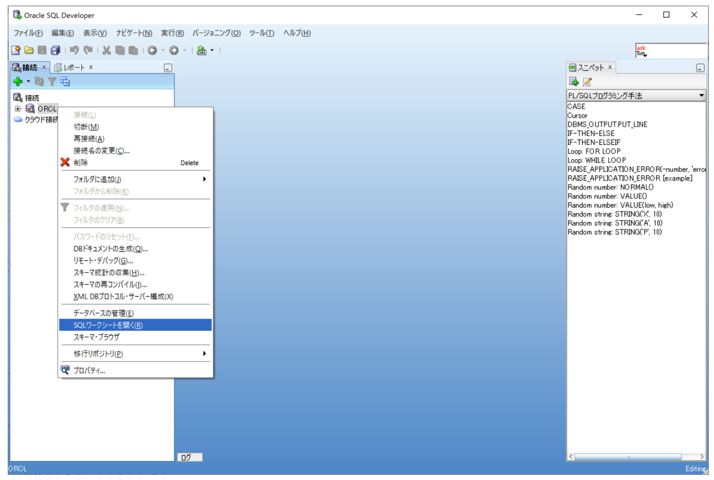Open the Forward history dropdown arrow
This screenshot has height=480, width=714.
pyautogui.click(x=185, y=50)
